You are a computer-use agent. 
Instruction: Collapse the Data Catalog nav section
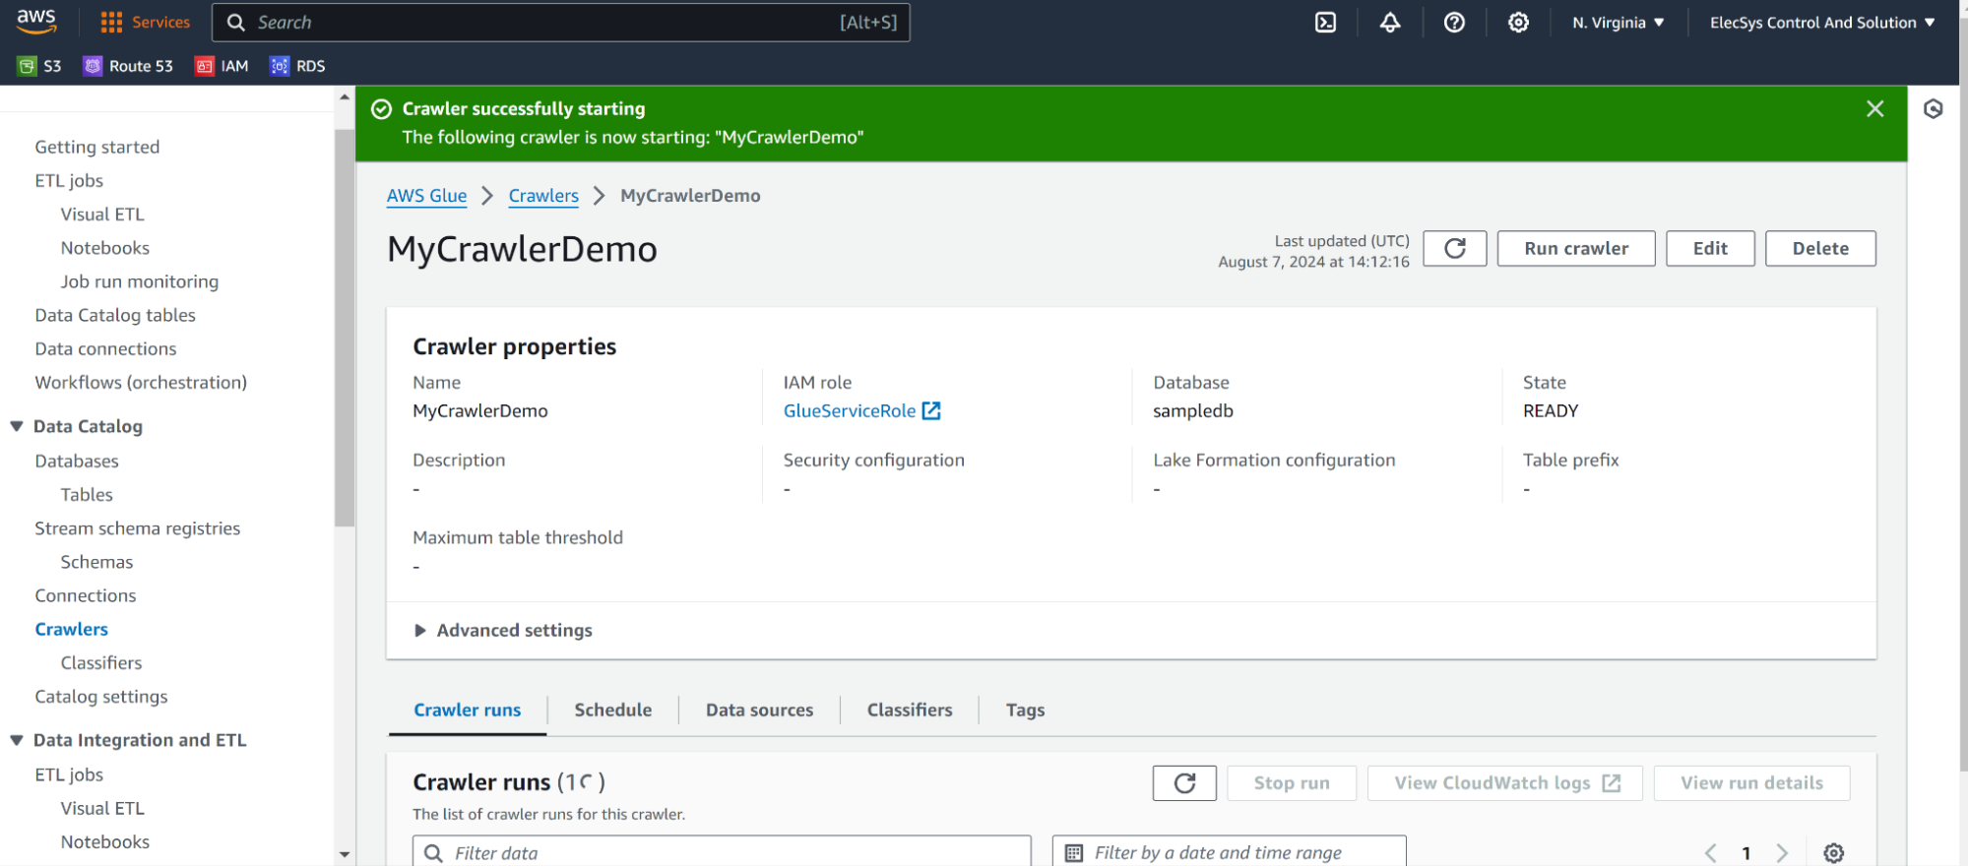pos(17,426)
